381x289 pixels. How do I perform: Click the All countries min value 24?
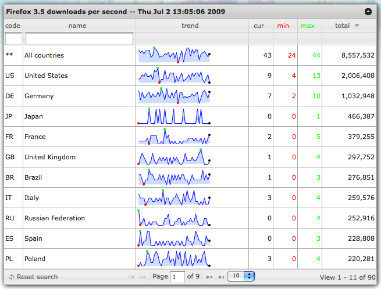(292, 55)
